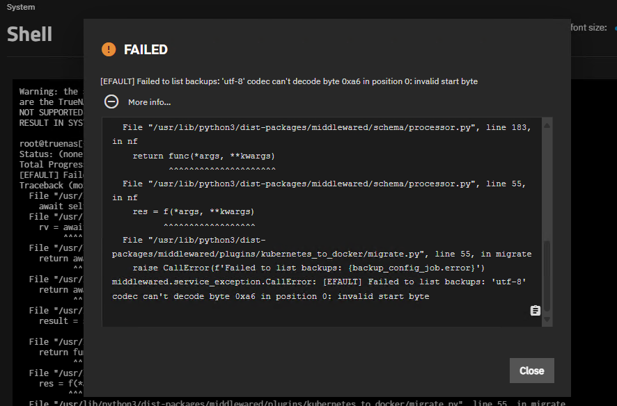The image size is (617, 406).
Task: Click the orange FAILED warning icon
Action: tap(109, 49)
